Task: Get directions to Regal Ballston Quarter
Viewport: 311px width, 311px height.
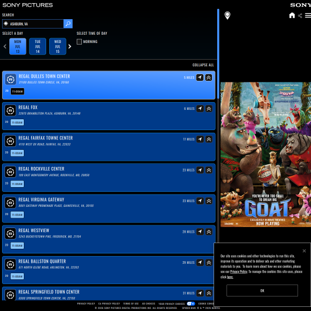Action: (x=200, y=262)
